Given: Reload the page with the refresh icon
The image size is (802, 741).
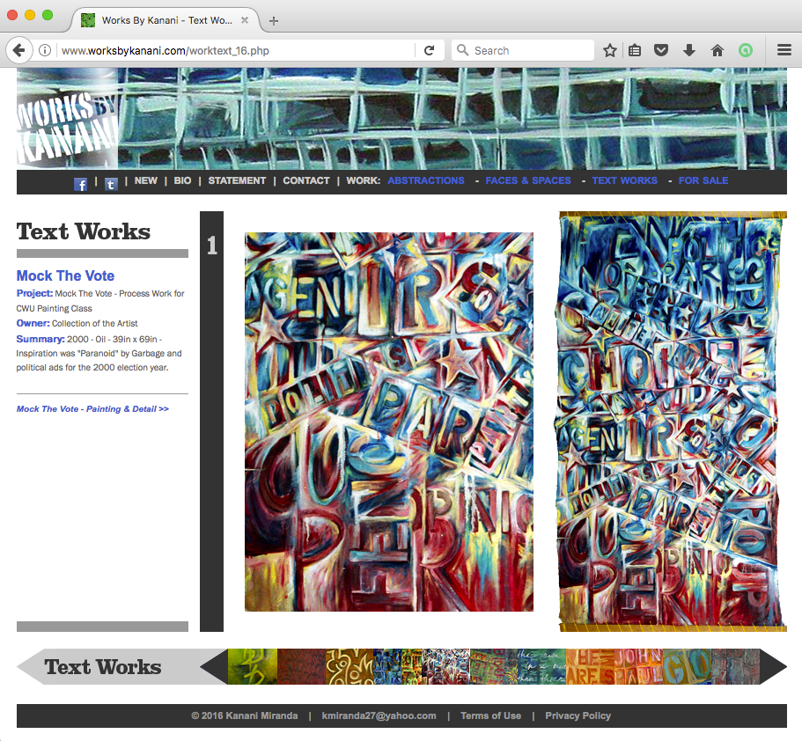Looking at the screenshot, I should [x=429, y=50].
